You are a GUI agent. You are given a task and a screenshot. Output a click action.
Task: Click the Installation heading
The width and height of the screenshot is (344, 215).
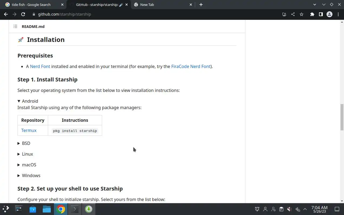click(46, 40)
